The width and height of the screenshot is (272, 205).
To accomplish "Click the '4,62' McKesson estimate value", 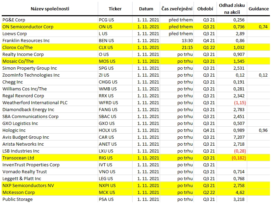I will tap(232, 192).
